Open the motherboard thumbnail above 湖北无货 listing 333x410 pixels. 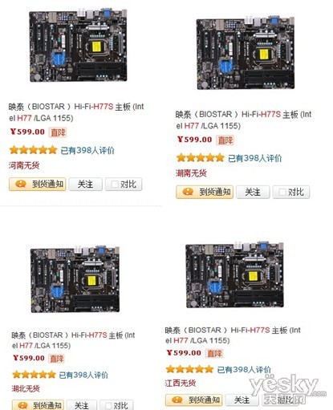tap(75, 279)
